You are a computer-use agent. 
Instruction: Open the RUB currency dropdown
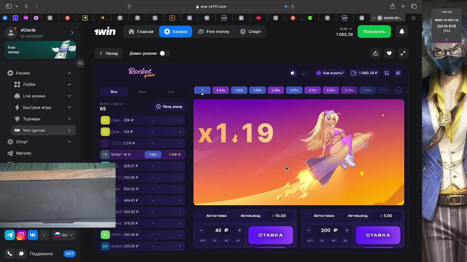pyautogui.click(x=346, y=29)
